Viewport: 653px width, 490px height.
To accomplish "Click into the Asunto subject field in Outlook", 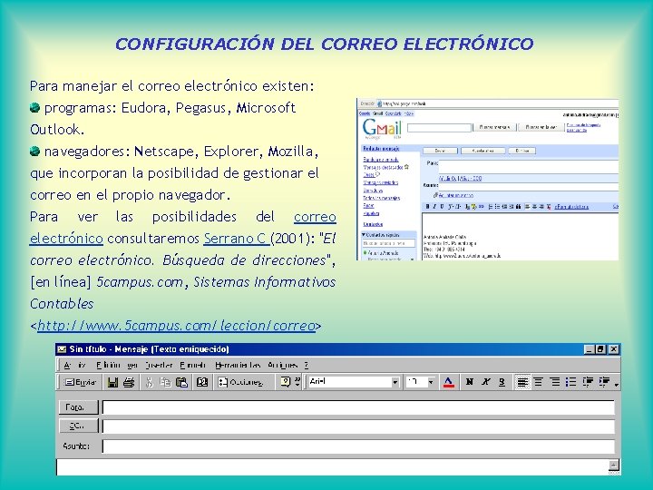I will [x=358, y=446].
